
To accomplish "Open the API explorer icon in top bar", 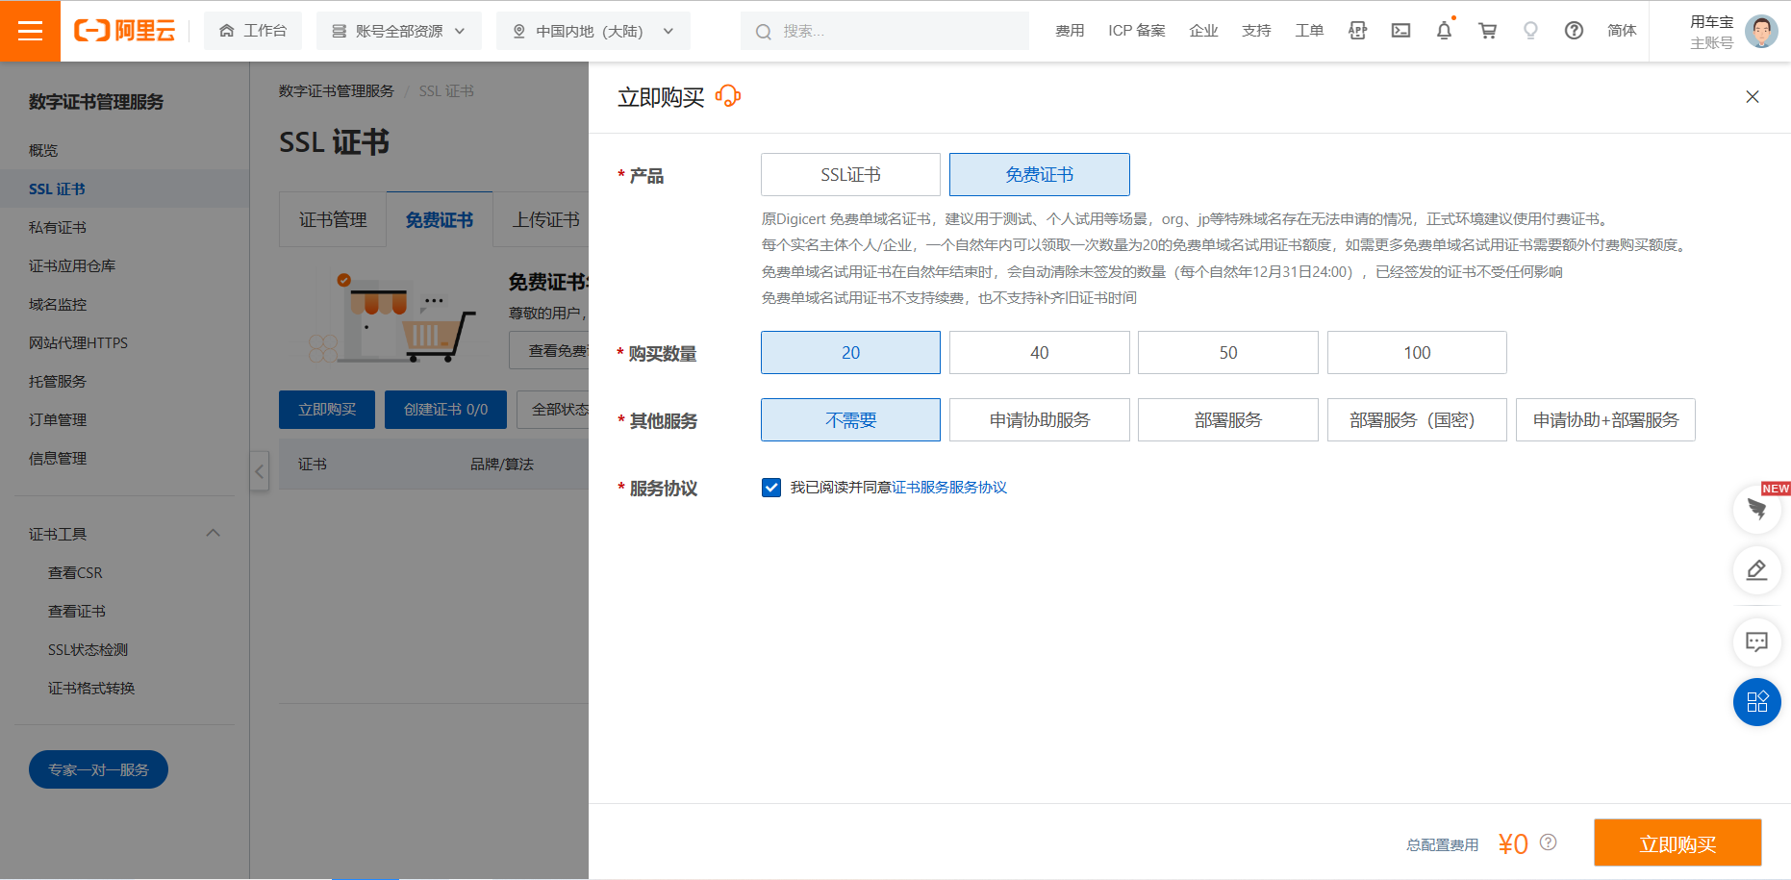I will point(1357,31).
